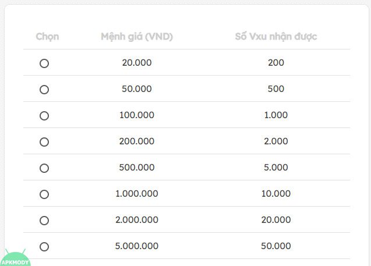Select the 2.000.000 VND radio button
Viewport: 371px width, 266px height.
coord(44,221)
